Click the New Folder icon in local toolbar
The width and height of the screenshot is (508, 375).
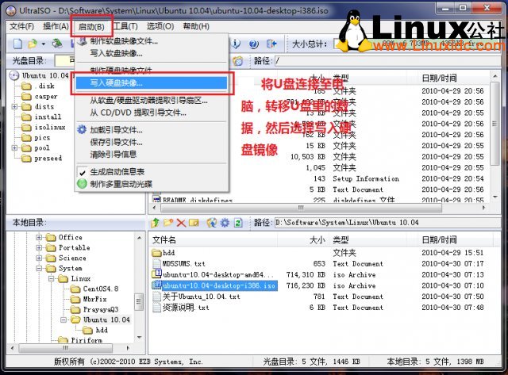pos(168,223)
